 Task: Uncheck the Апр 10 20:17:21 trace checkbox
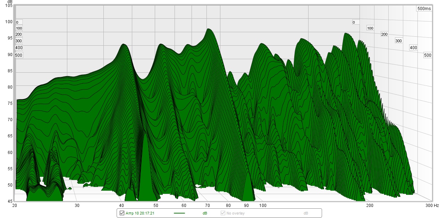[122, 213]
